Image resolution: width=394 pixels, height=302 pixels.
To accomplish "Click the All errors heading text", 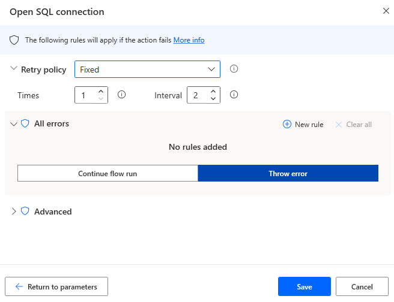I will point(52,123).
